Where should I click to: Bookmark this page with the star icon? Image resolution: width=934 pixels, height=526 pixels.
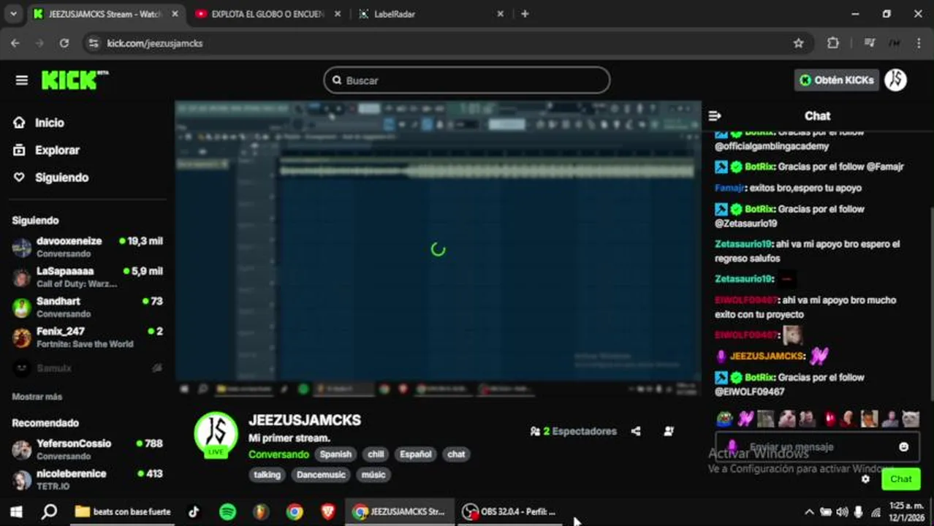(798, 43)
